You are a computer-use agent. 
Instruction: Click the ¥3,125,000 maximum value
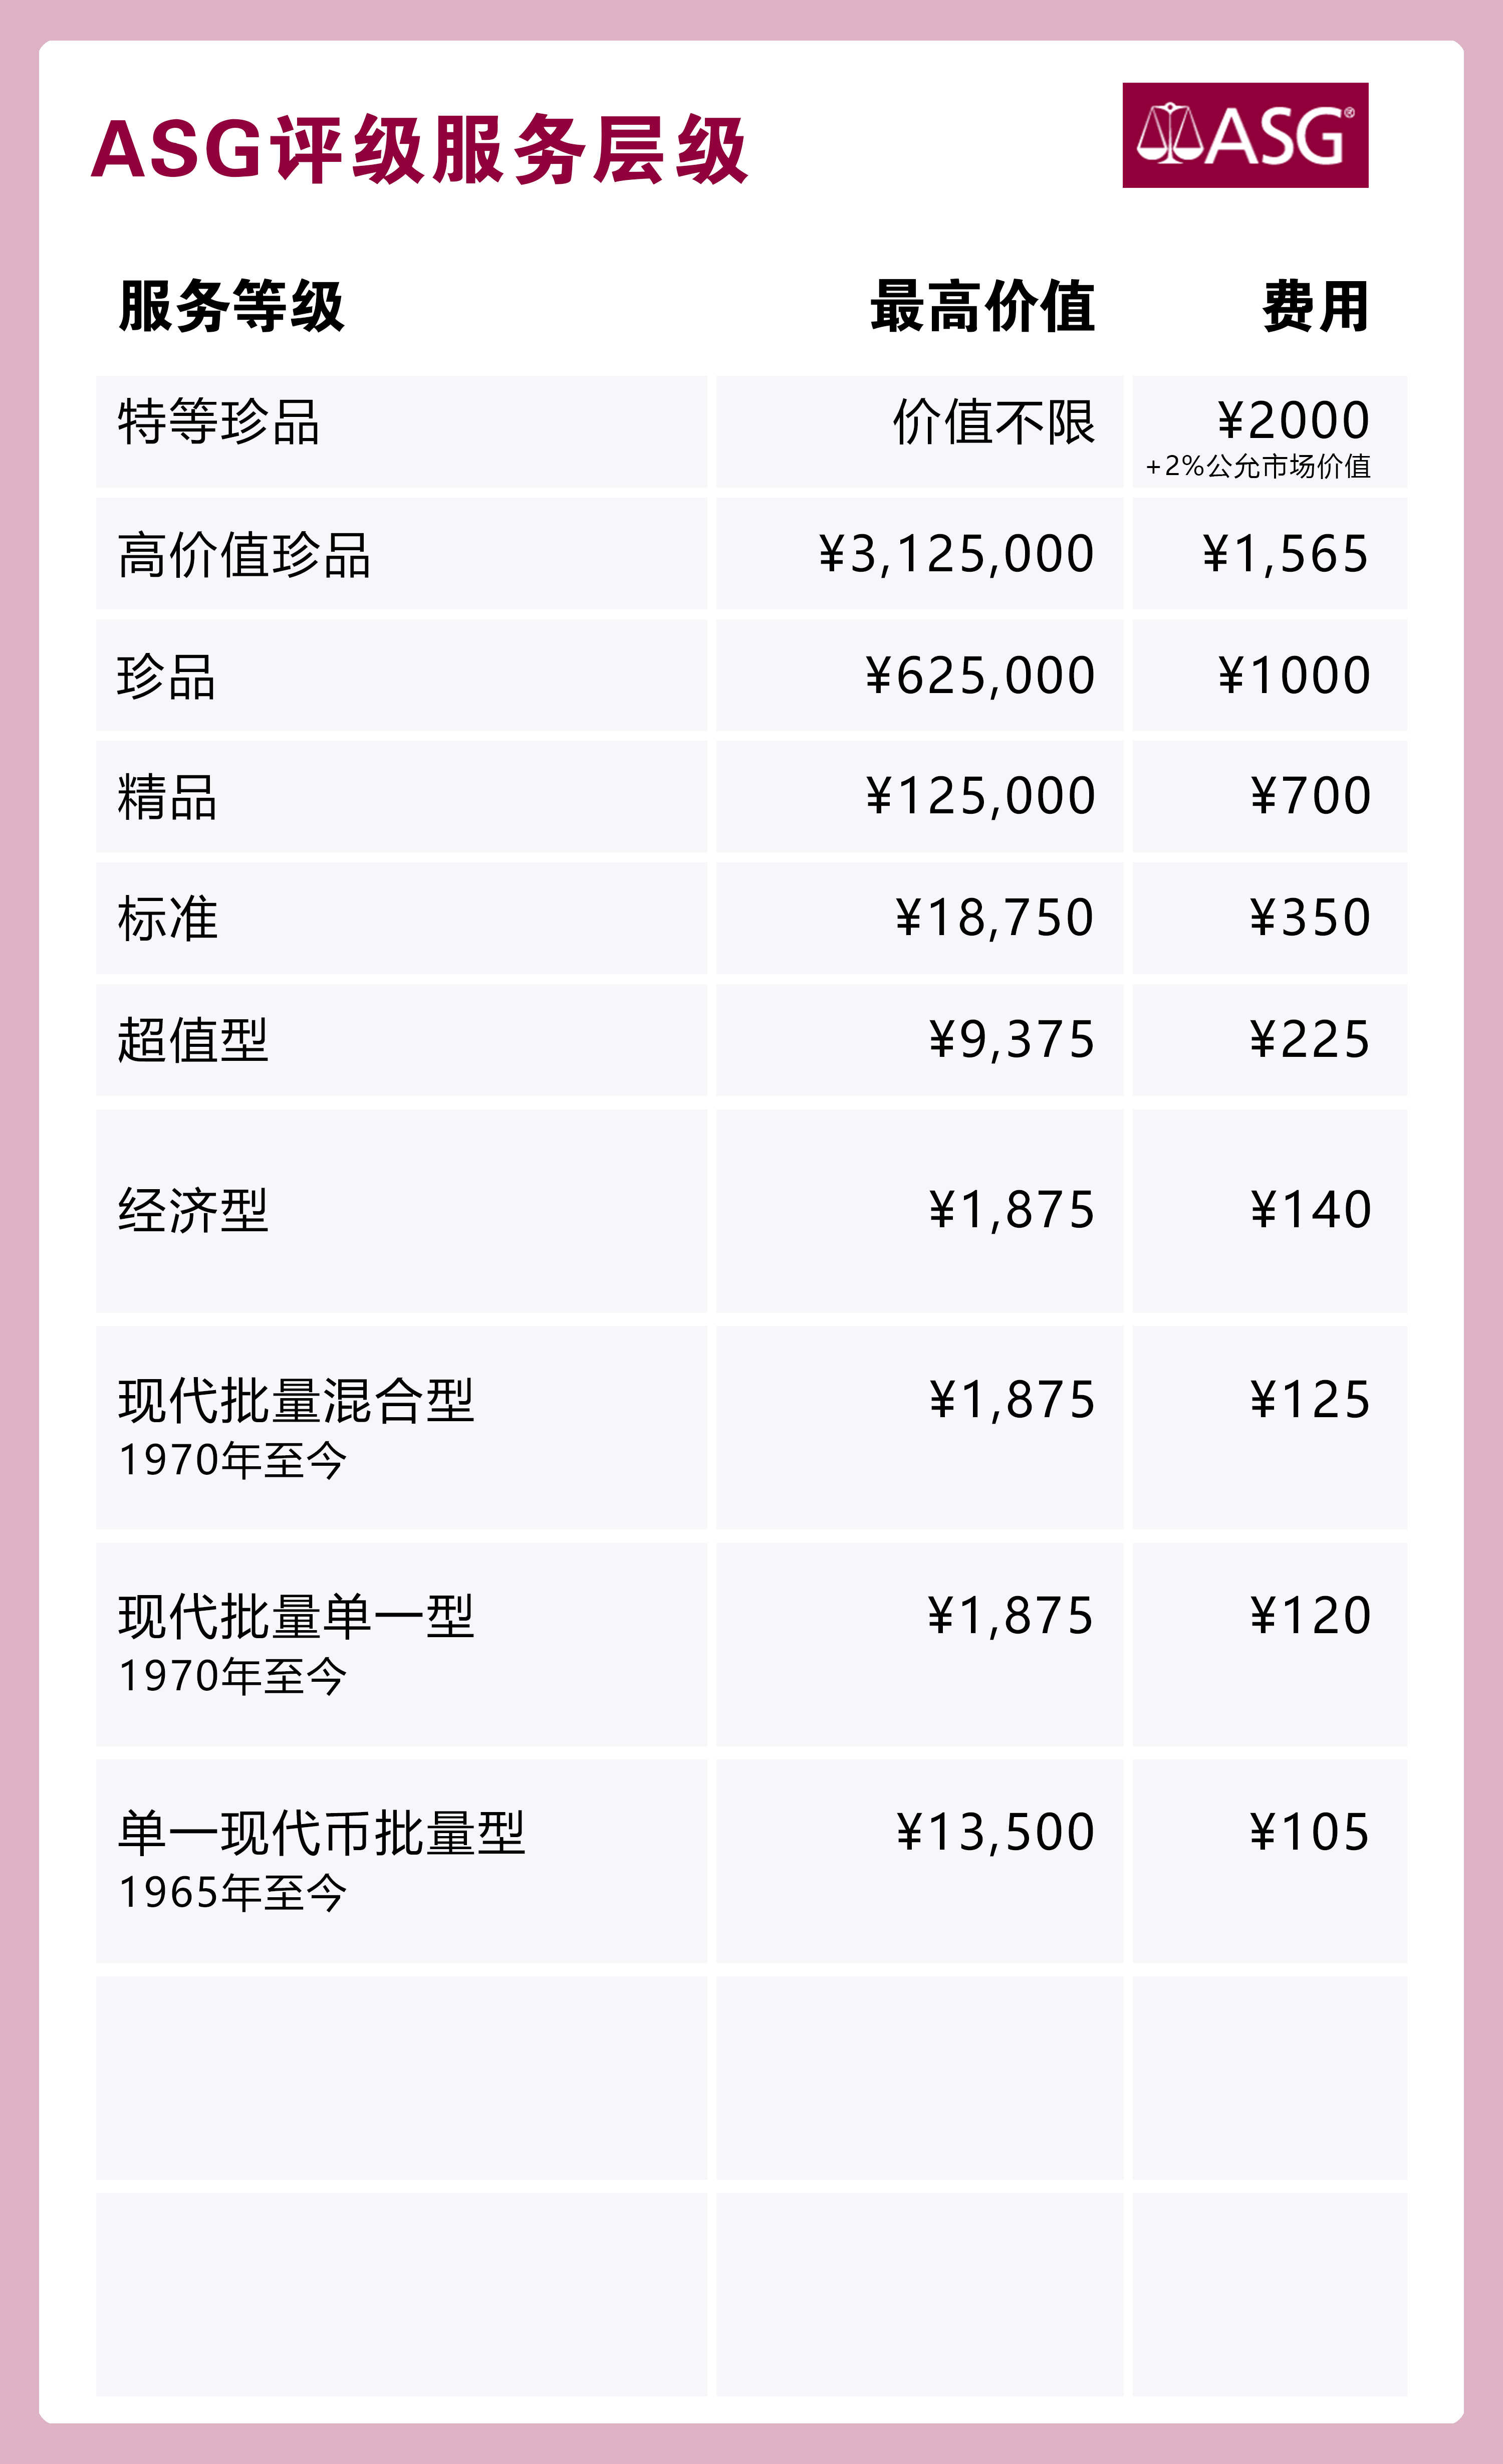pyautogui.click(x=956, y=555)
